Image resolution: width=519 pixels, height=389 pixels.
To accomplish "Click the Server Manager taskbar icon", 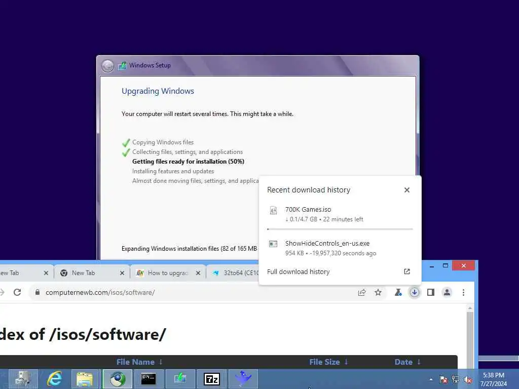I will tap(23, 379).
